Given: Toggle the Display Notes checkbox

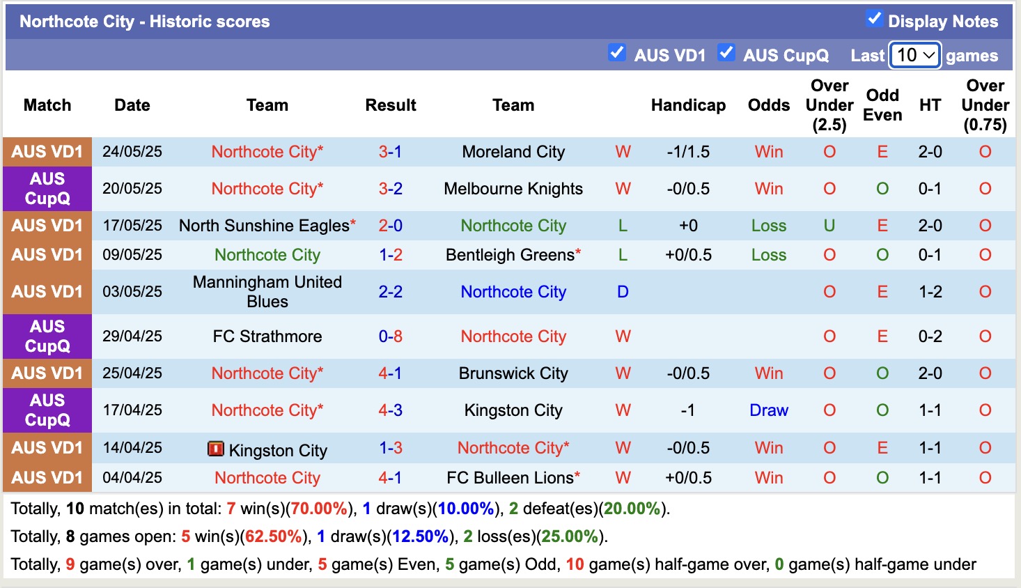Looking at the screenshot, I should [874, 20].
